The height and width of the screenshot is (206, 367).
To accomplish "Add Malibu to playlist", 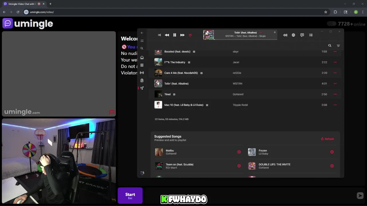I will (239, 152).
